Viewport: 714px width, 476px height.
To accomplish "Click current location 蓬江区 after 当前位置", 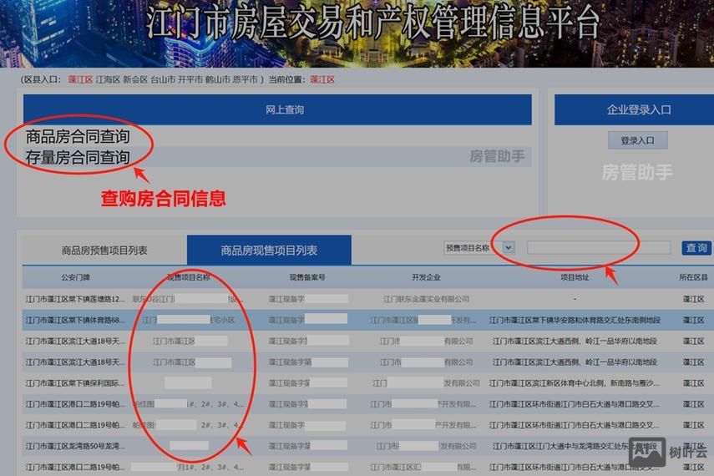I will click(x=322, y=79).
